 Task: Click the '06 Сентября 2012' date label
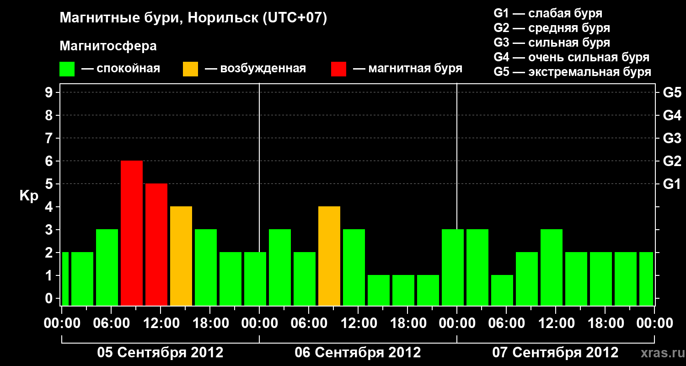[x=358, y=352]
